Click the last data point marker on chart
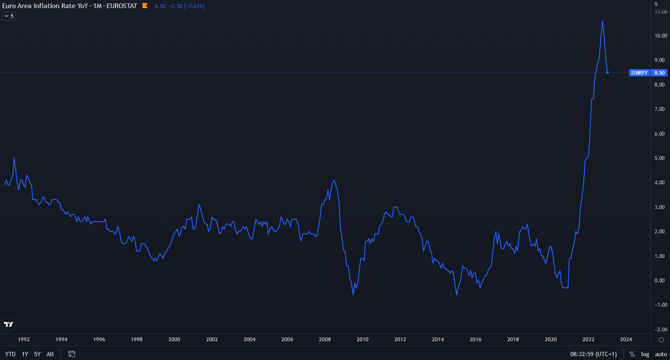This screenshot has height=360, width=670. tap(607, 73)
